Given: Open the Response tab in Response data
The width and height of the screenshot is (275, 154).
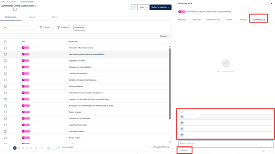Looking at the screenshot, I should (182, 20).
